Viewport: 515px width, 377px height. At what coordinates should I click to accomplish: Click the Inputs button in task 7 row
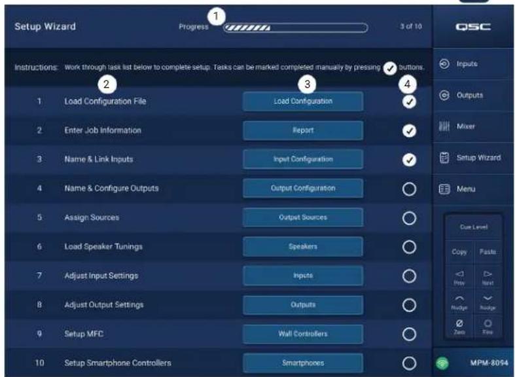(303, 276)
